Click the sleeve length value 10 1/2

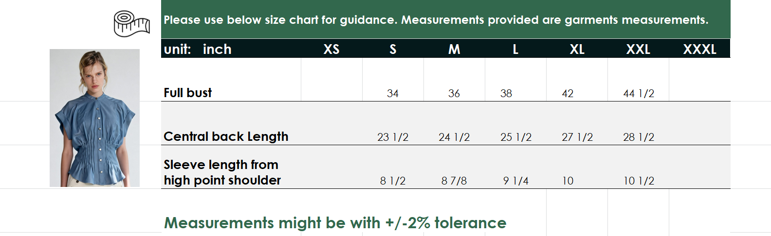point(639,181)
